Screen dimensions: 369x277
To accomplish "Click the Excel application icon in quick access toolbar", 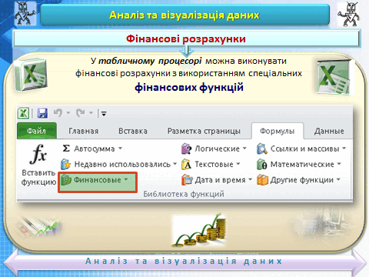I will (23, 113).
